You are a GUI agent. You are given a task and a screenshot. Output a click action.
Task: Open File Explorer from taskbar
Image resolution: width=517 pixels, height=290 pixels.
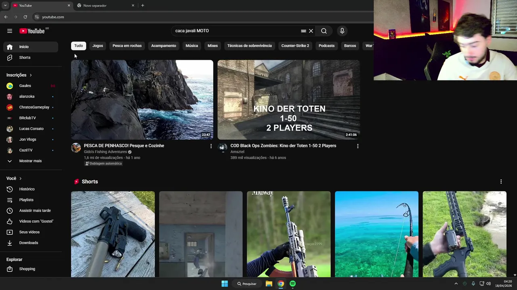point(269,284)
